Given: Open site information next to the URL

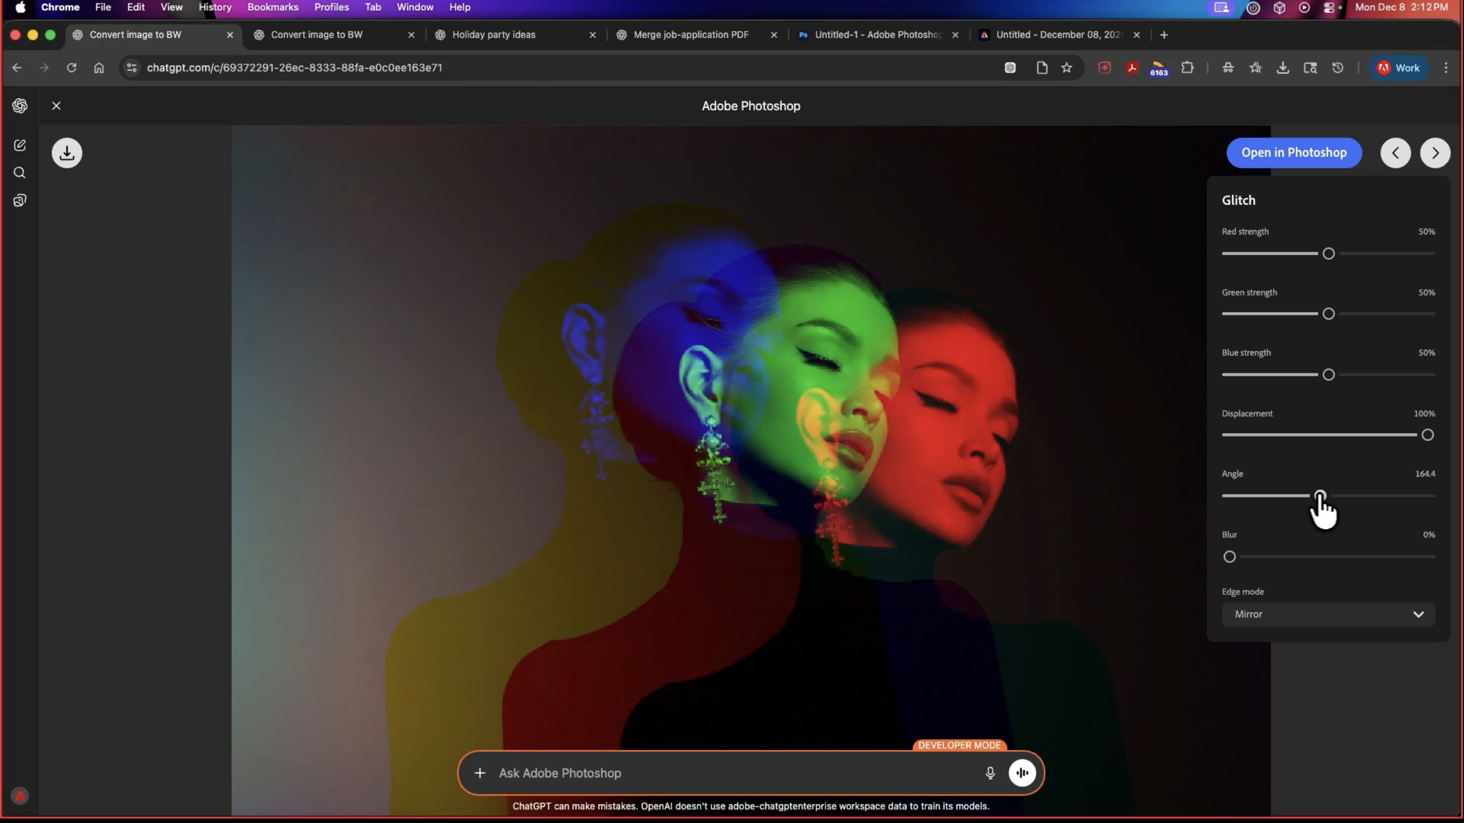Looking at the screenshot, I should 131,68.
